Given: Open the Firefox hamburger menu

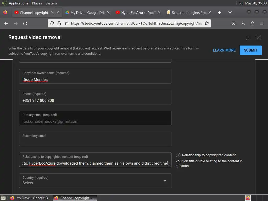Looking at the screenshot, I should 262,23.
